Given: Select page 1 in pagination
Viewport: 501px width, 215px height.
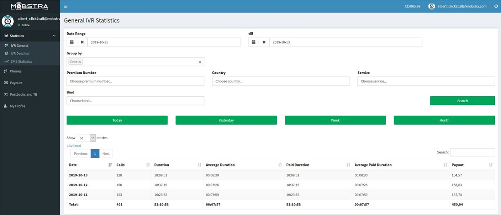Looking at the screenshot, I should (x=95, y=154).
